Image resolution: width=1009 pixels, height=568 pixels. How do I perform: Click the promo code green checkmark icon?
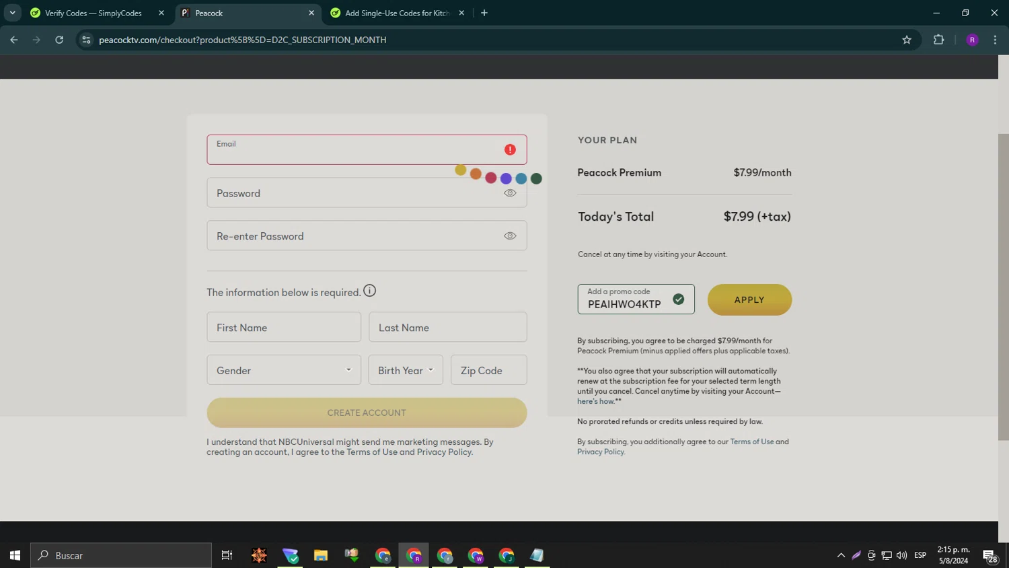tap(678, 299)
